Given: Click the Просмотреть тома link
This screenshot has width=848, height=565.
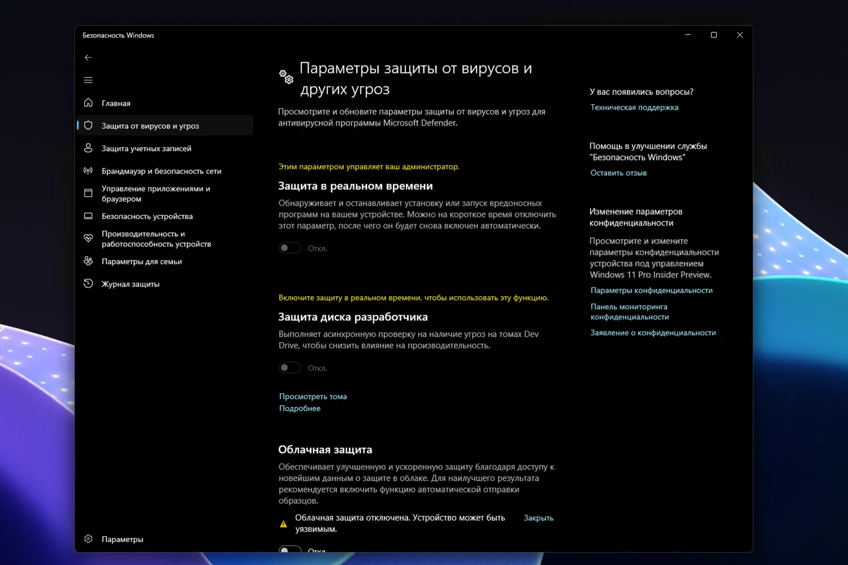Looking at the screenshot, I should click(x=313, y=397).
